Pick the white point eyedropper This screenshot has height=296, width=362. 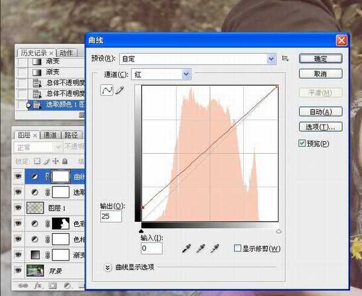[x=215, y=248]
